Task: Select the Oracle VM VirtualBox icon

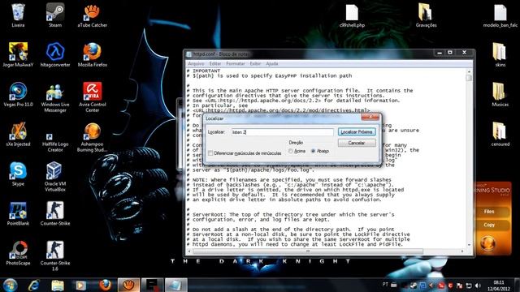Action: (55, 177)
